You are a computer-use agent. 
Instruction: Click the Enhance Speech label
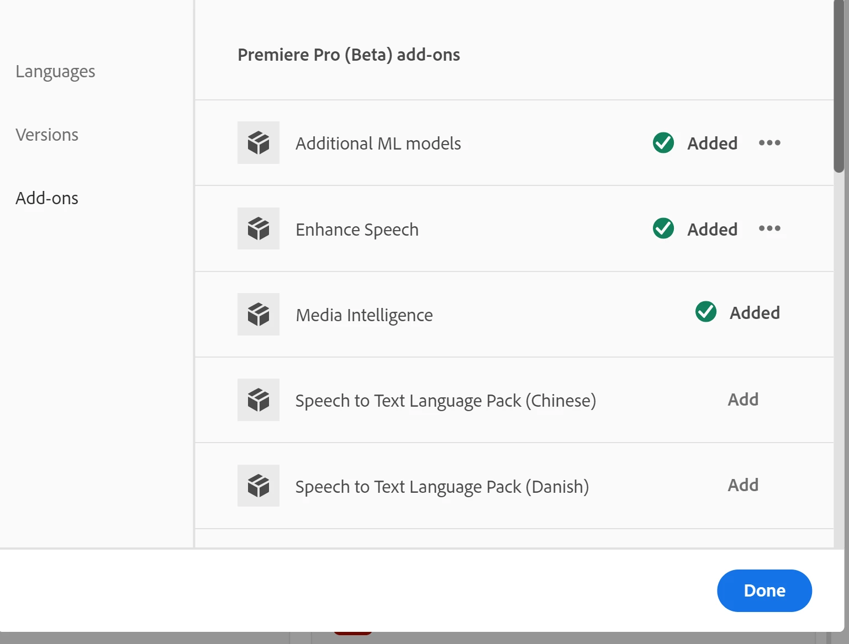click(x=357, y=230)
